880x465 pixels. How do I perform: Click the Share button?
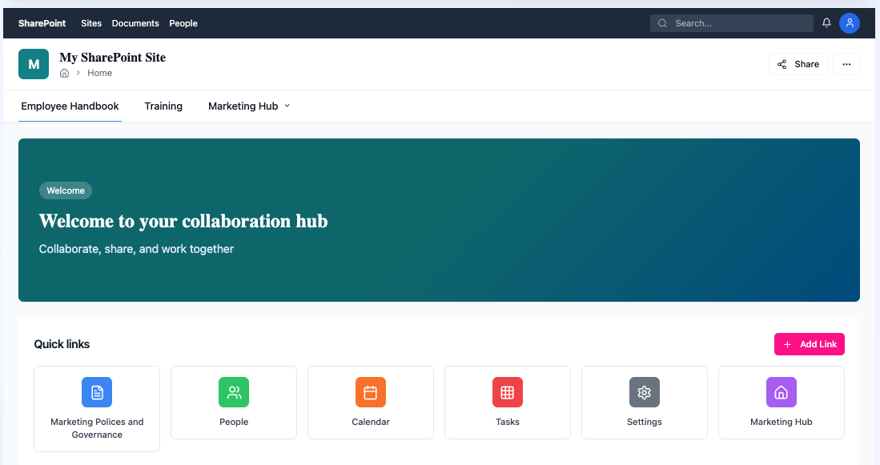(x=798, y=63)
